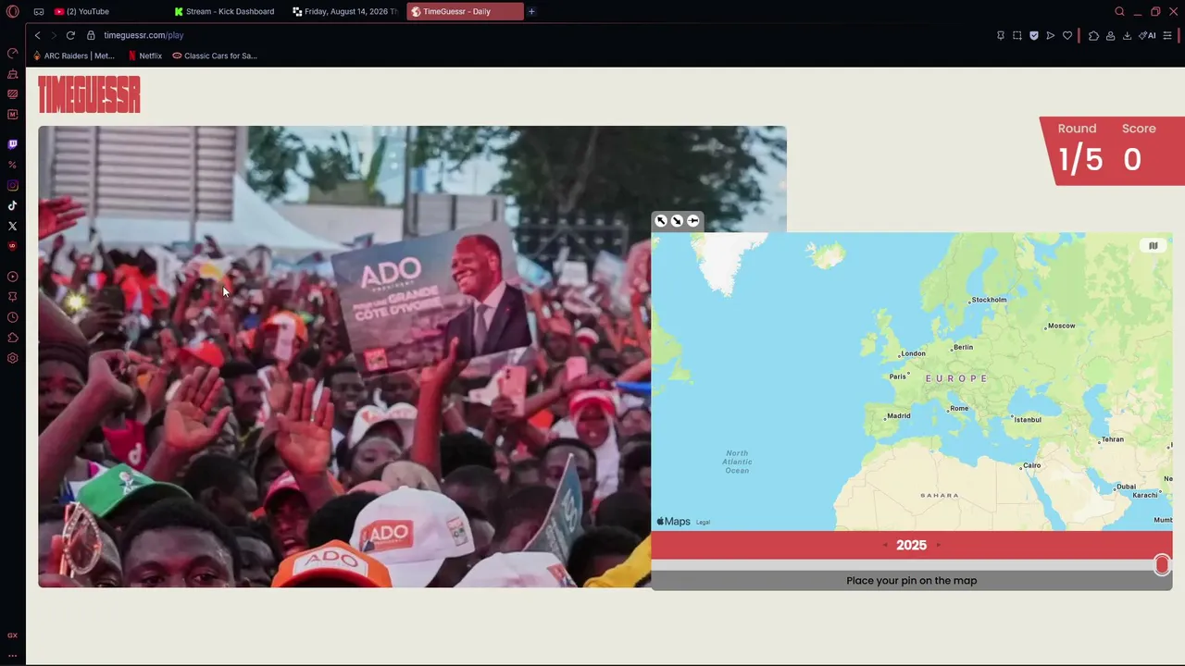Image resolution: width=1185 pixels, height=666 pixels.
Task: Open ARC Raiders bookmark
Action: pyautogui.click(x=74, y=55)
